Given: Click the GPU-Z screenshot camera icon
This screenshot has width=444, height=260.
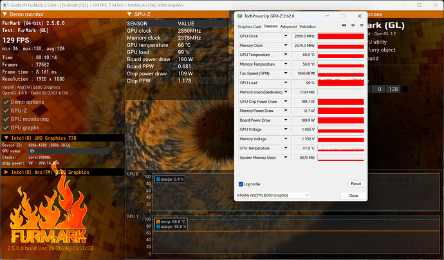Looking at the screenshot, I should pyautogui.click(x=345, y=26).
